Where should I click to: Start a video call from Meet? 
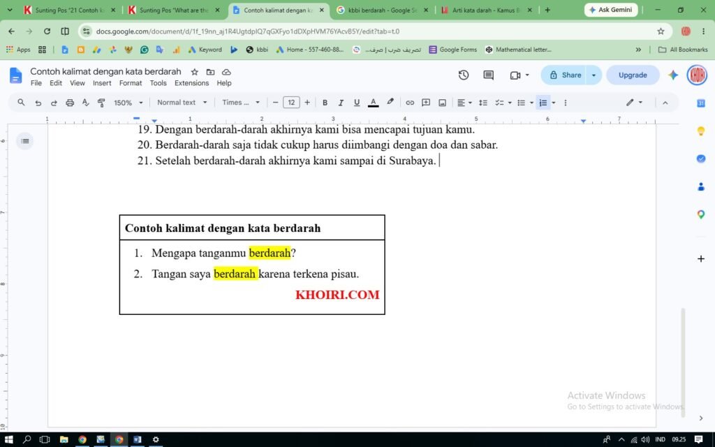[x=519, y=75]
